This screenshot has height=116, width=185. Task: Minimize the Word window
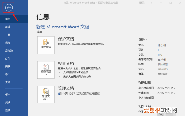pos(161,3)
